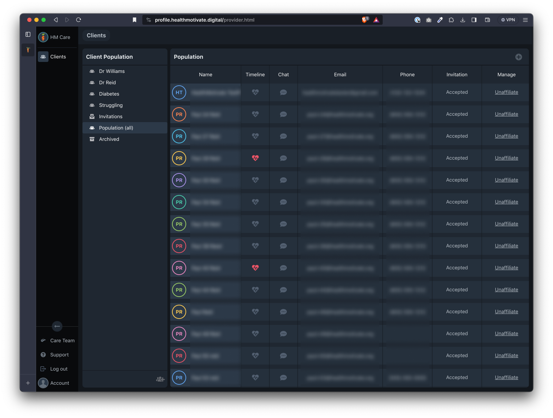Image resolution: width=553 pixels, height=418 pixels.
Task: Open the browser hamburger menu
Action: (x=525, y=20)
